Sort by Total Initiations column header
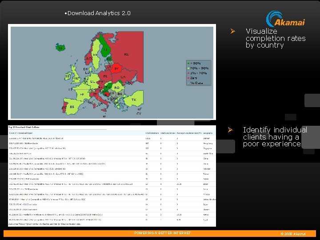This screenshot has width=320, height=240. 152,133
